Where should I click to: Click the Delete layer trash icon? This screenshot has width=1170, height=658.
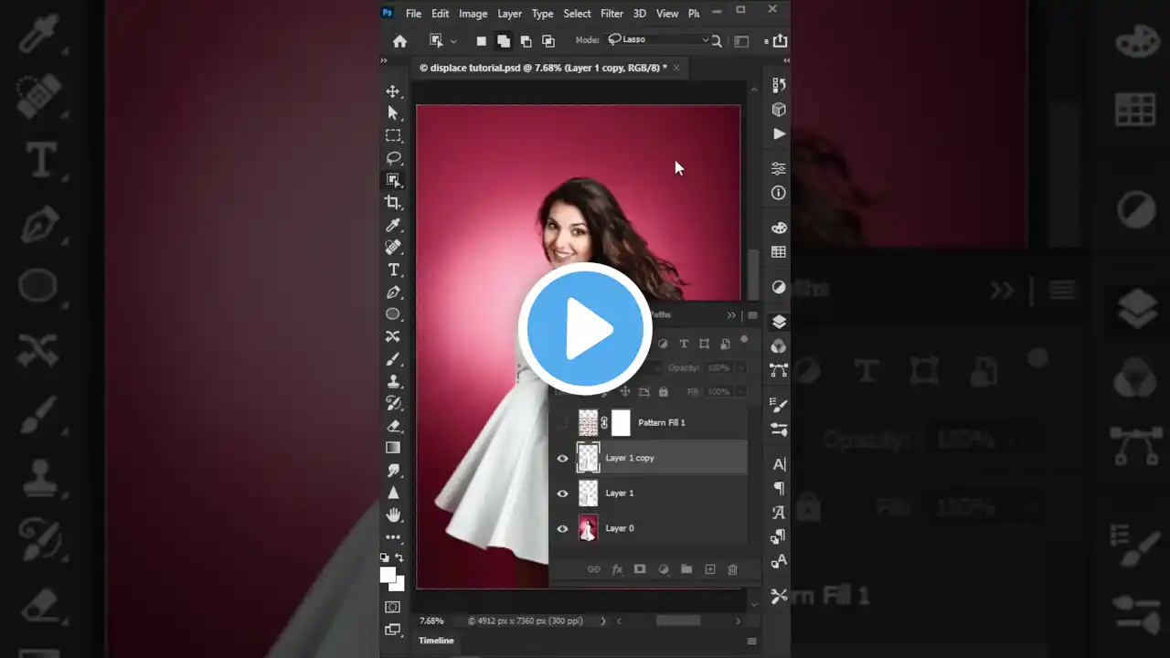coord(732,569)
